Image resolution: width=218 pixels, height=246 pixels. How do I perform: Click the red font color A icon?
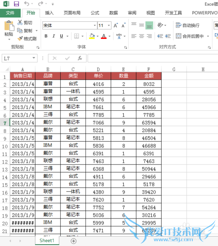104,36
